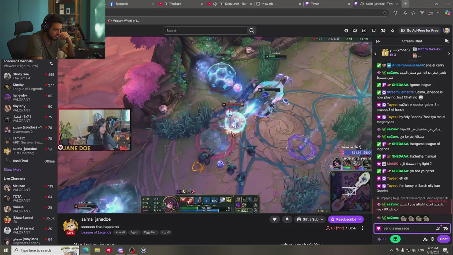Click the Get Bits diamond icon
The image size is (453, 255).
(x=392, y=30)
